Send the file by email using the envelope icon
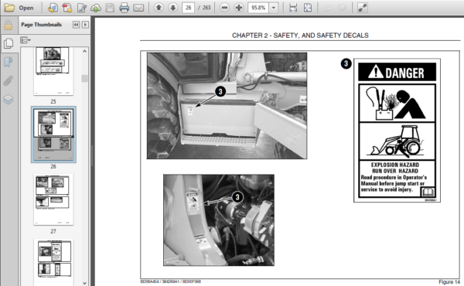Image resolution: width=464 pixels, height=286 pixels. tap(138, 8)
